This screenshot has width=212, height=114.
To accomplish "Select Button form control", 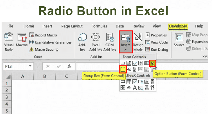I will click(123, 63).
